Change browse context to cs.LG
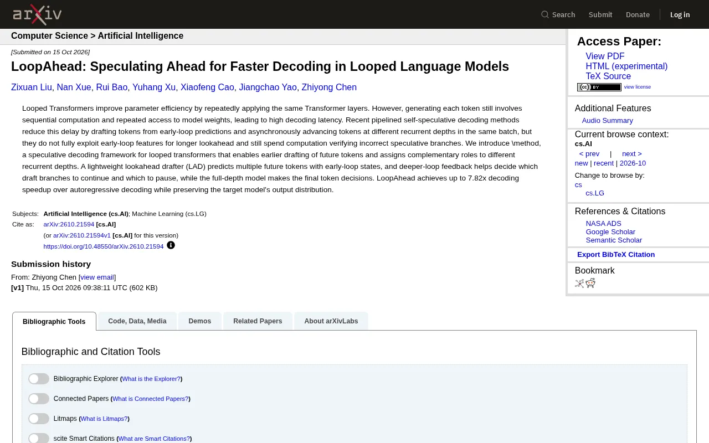Image resolution: width=709 pixels, height=443 pixels. pos(595,193)
